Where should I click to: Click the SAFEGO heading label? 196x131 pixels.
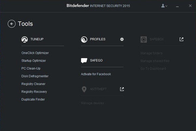click(96, 60)
